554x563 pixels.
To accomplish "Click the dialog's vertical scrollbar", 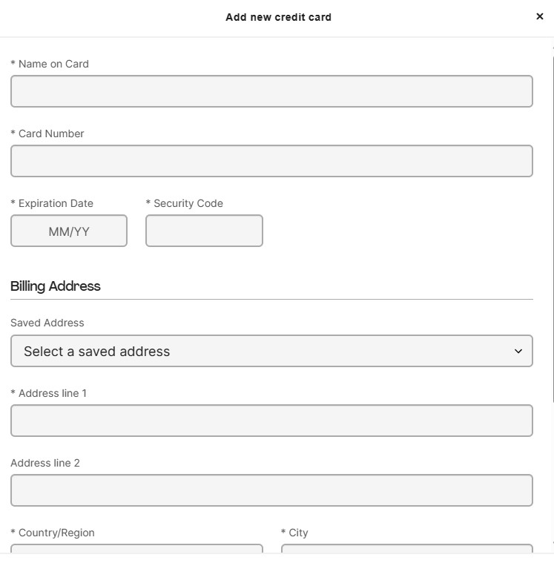I will [553, 230].
